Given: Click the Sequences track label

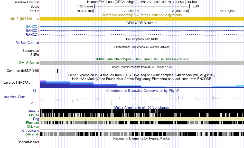Looking at the screenshot, I should click(x=31, y=51).
